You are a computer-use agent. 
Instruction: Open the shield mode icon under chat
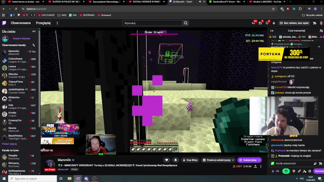click(294, 171)
